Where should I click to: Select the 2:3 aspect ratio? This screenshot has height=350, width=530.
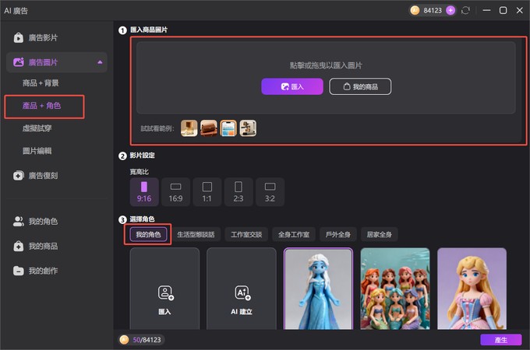238,192
